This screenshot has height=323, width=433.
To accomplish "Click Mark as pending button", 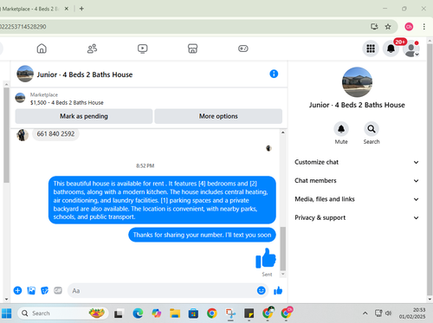I will click(x=84, y=116).
